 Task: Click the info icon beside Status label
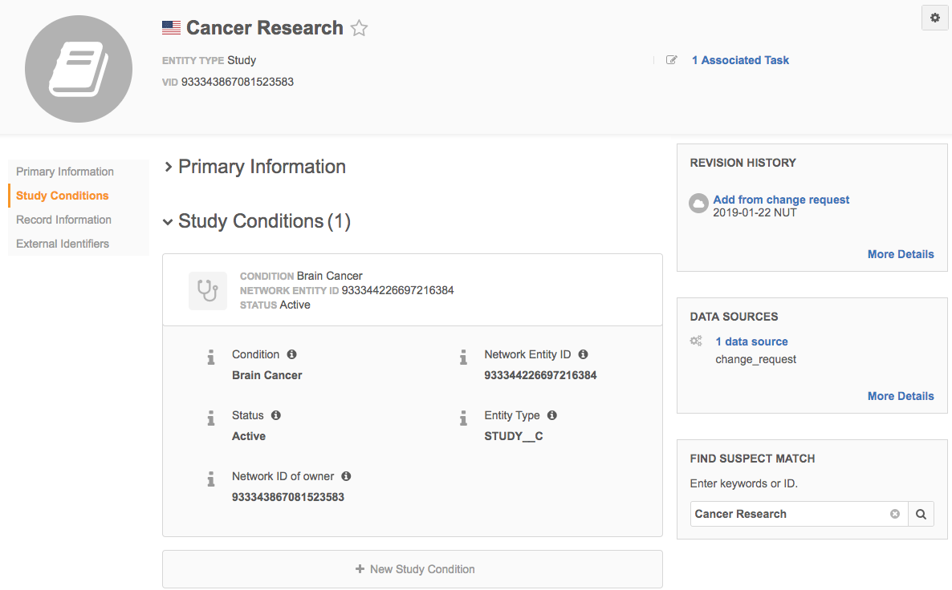point(276,415)
